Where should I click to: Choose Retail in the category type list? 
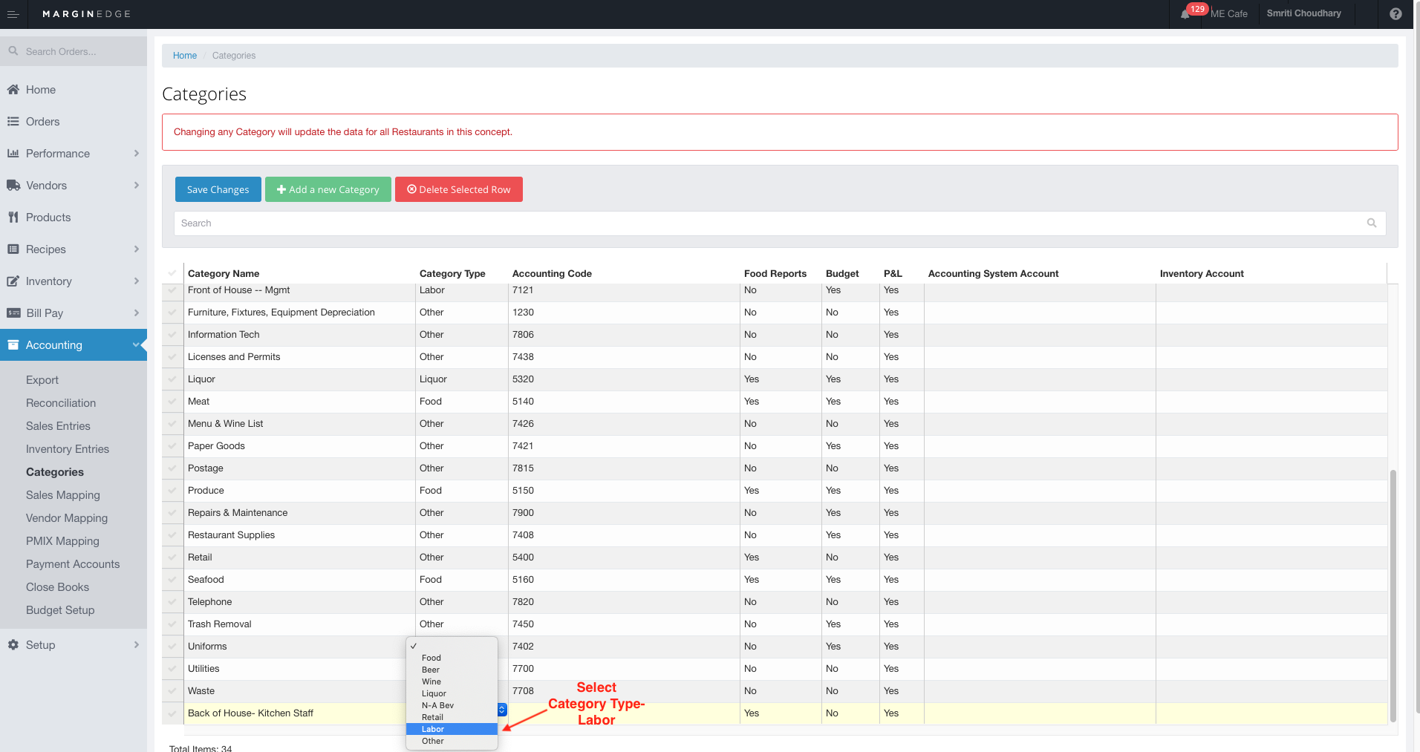(x=452, y=717)
